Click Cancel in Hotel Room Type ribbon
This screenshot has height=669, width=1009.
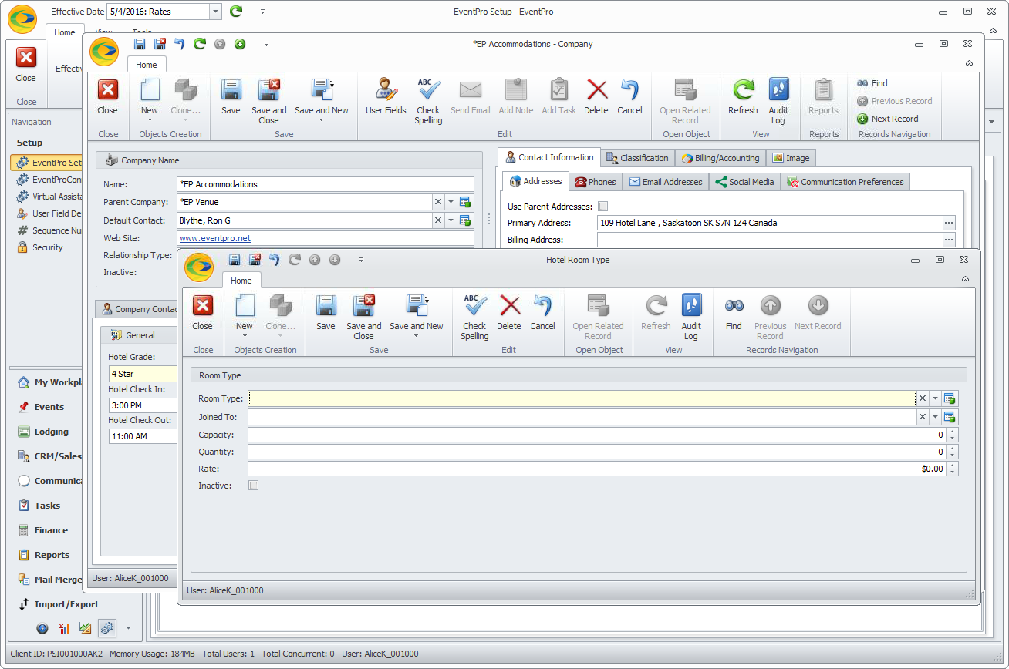tap(542, 313)
